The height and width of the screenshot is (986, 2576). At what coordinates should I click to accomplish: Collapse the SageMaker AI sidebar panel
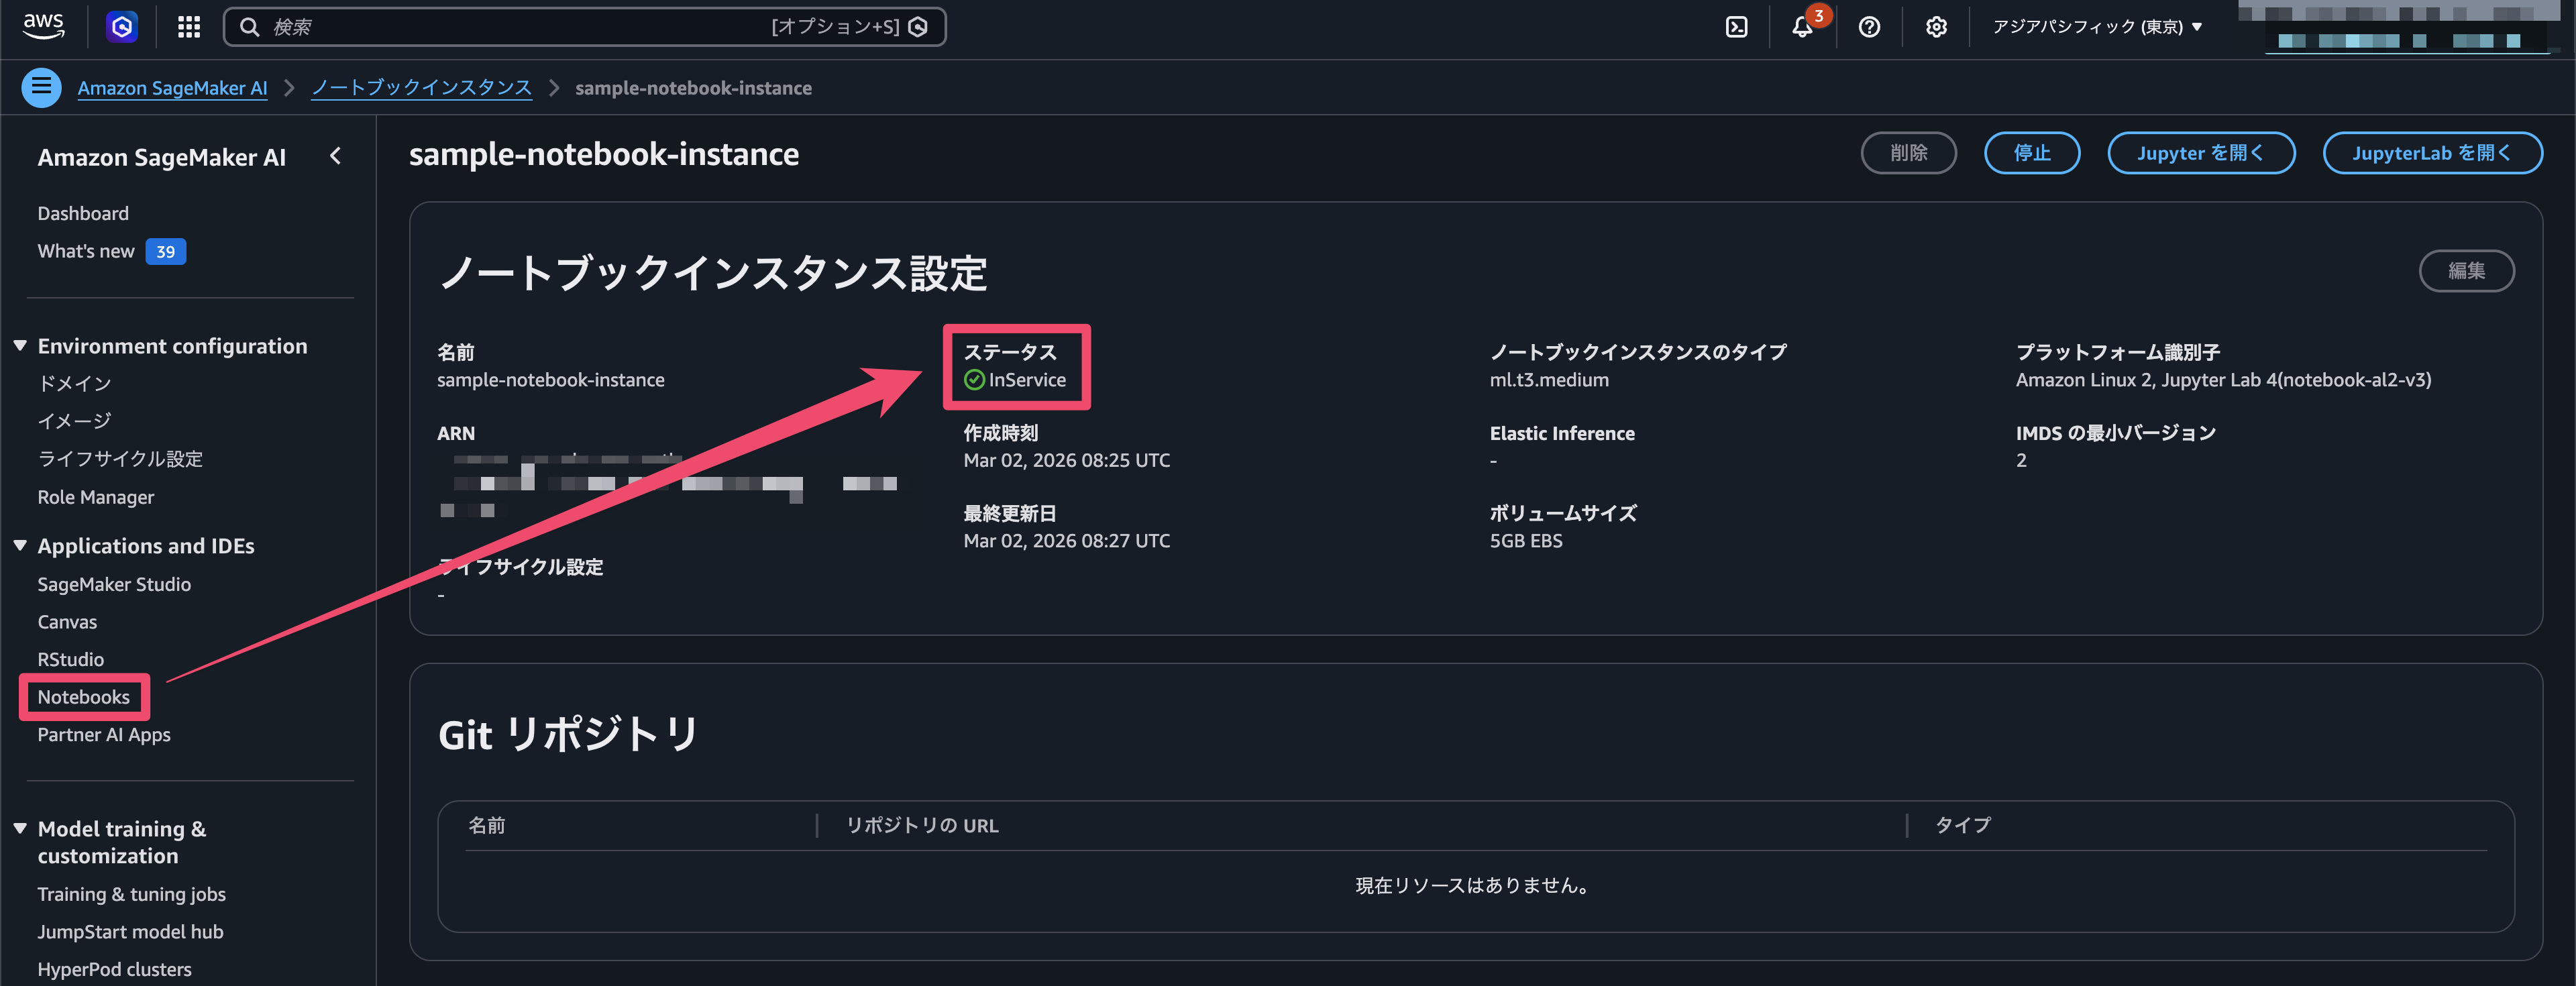(335, 156)
